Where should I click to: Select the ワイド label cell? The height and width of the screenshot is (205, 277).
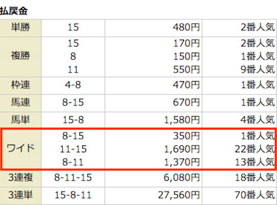(20, 149)
